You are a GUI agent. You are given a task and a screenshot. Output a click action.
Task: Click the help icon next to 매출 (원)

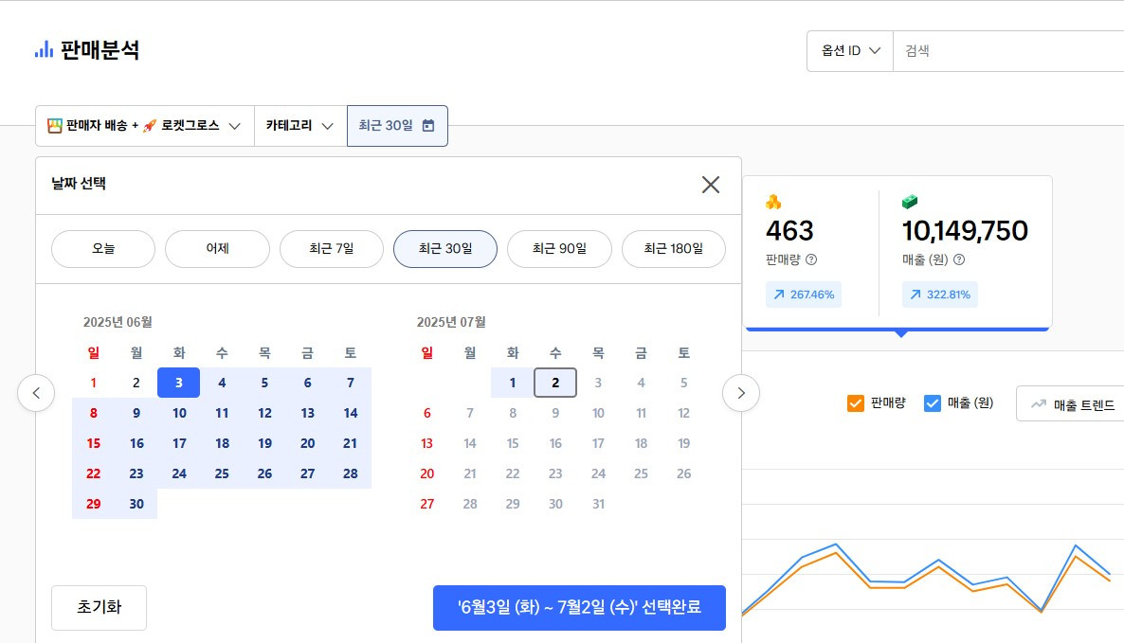tap(959, 259)
